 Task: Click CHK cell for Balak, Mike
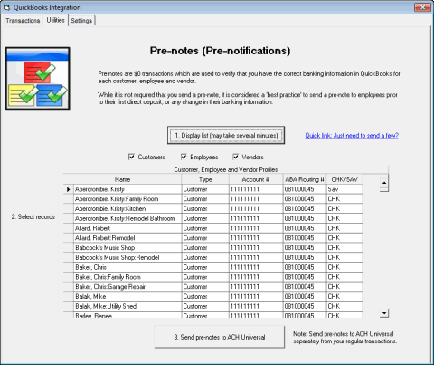pos(344,296)
